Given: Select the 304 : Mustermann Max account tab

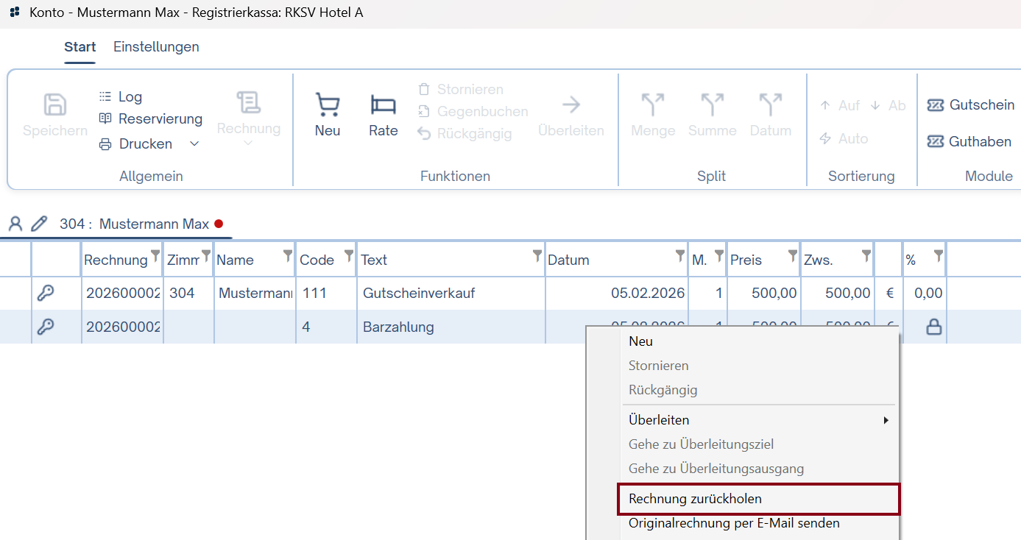Looking at the screenshot, I should (134, 224).
